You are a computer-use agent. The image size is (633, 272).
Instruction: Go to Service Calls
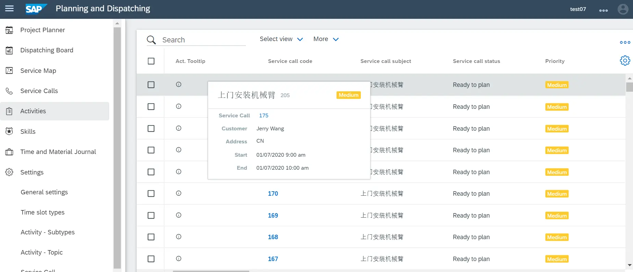pos(39,91)
